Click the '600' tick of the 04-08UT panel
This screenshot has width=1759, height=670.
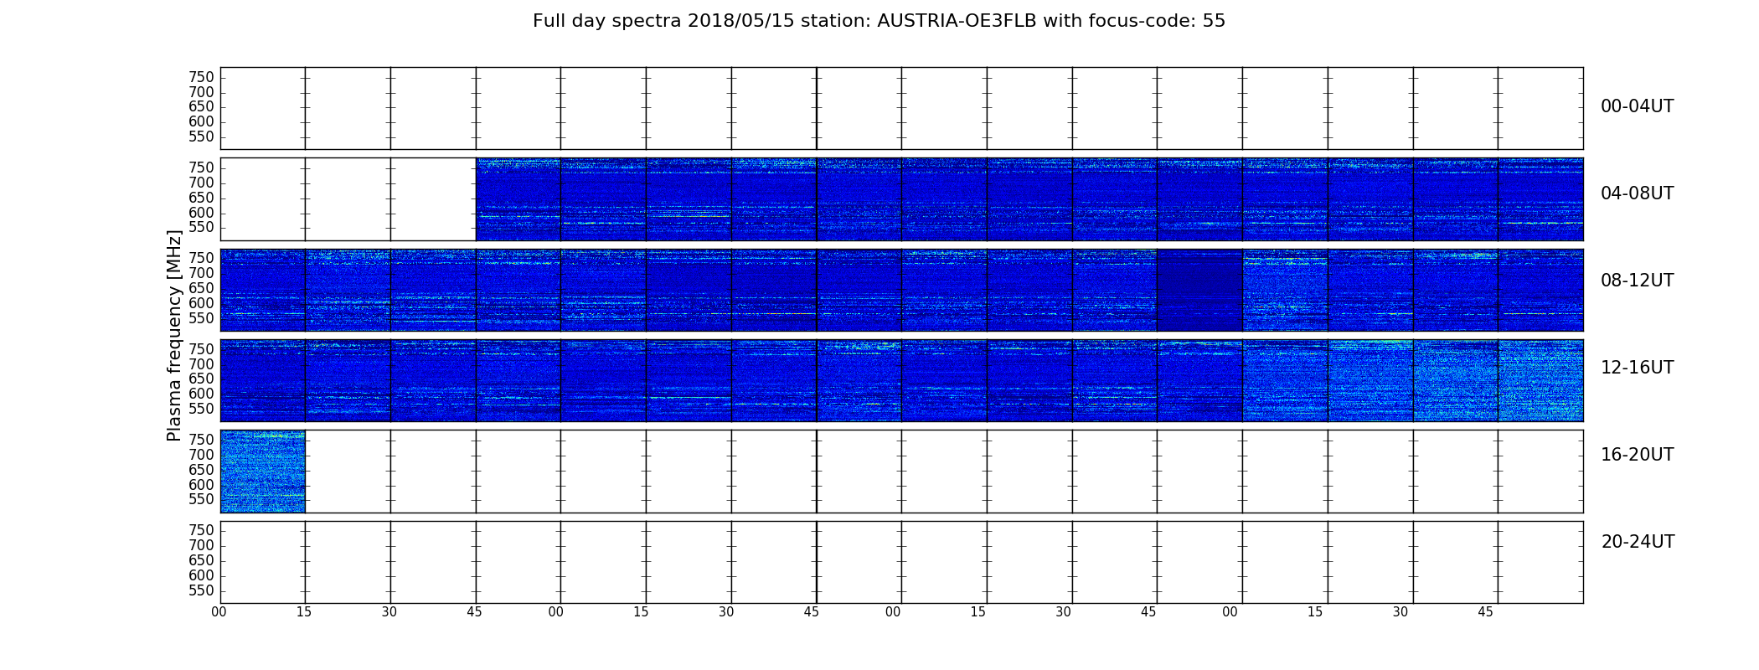point(201,213)
